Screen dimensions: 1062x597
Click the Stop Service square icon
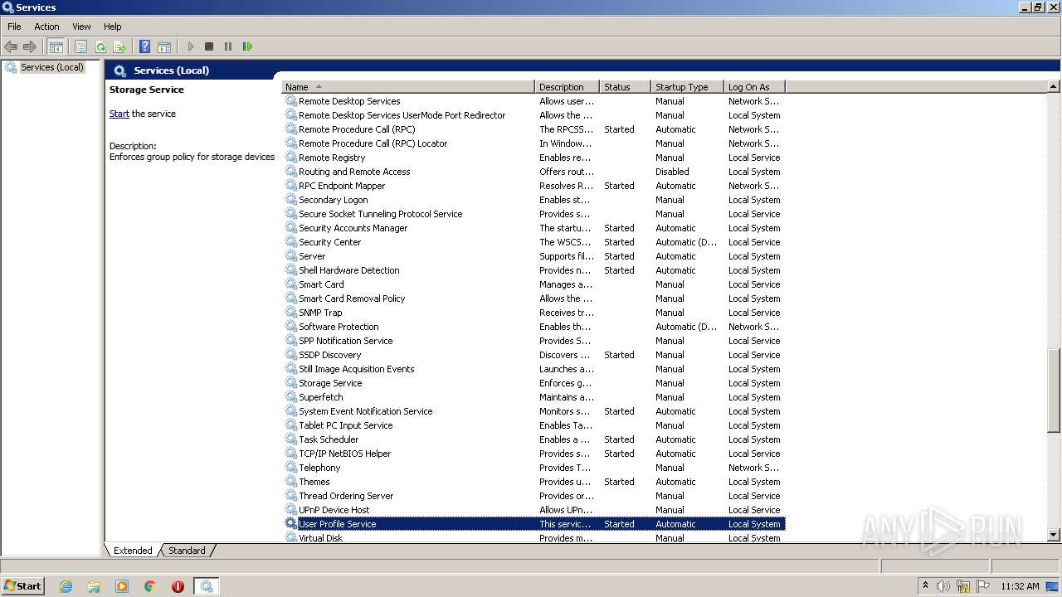(209, 46)
